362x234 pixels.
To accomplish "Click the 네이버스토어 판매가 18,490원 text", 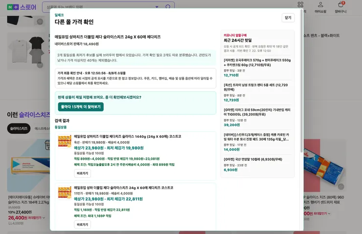I will click(77, 44).
